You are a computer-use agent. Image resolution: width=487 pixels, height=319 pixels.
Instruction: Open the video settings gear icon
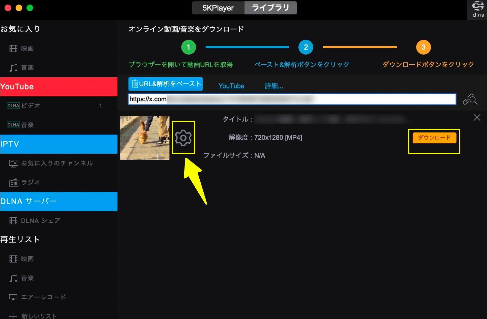pos(183,138)
